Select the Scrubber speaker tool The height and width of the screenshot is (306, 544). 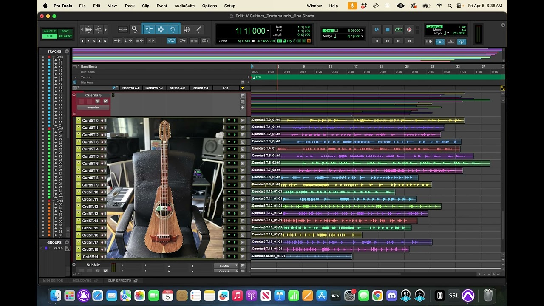tap(187, 29)
